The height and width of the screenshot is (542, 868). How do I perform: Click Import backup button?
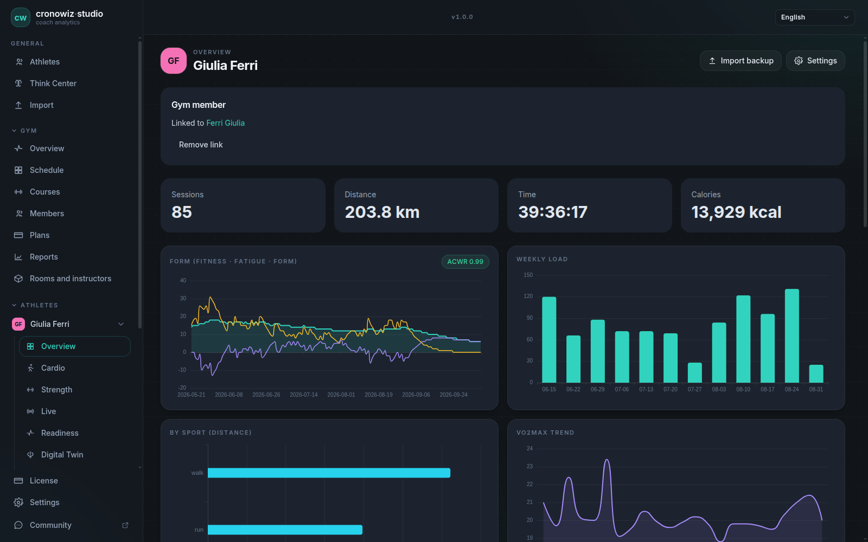click(x=741, y=61)
